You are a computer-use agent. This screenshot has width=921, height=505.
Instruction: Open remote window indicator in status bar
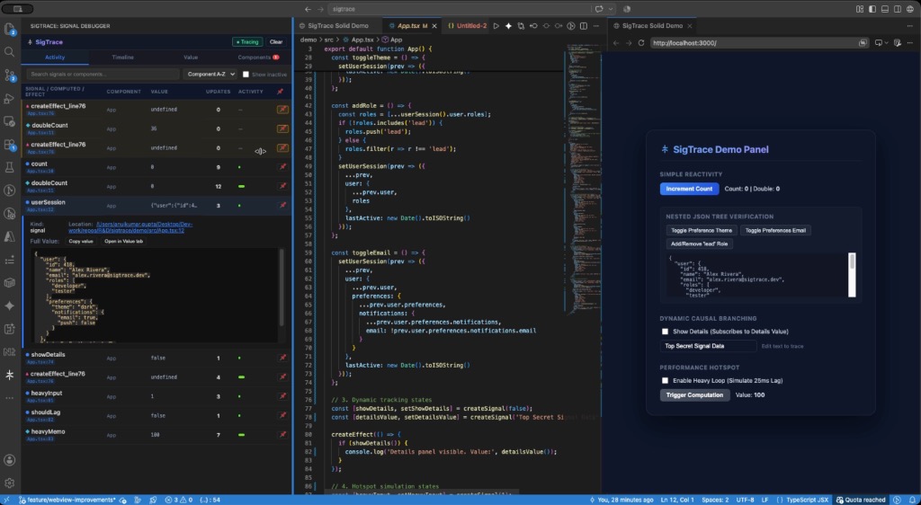tap(7, 500)
